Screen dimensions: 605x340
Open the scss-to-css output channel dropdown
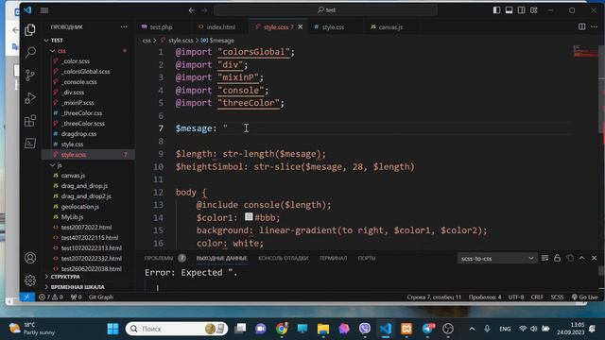click(x=497, y=258)
